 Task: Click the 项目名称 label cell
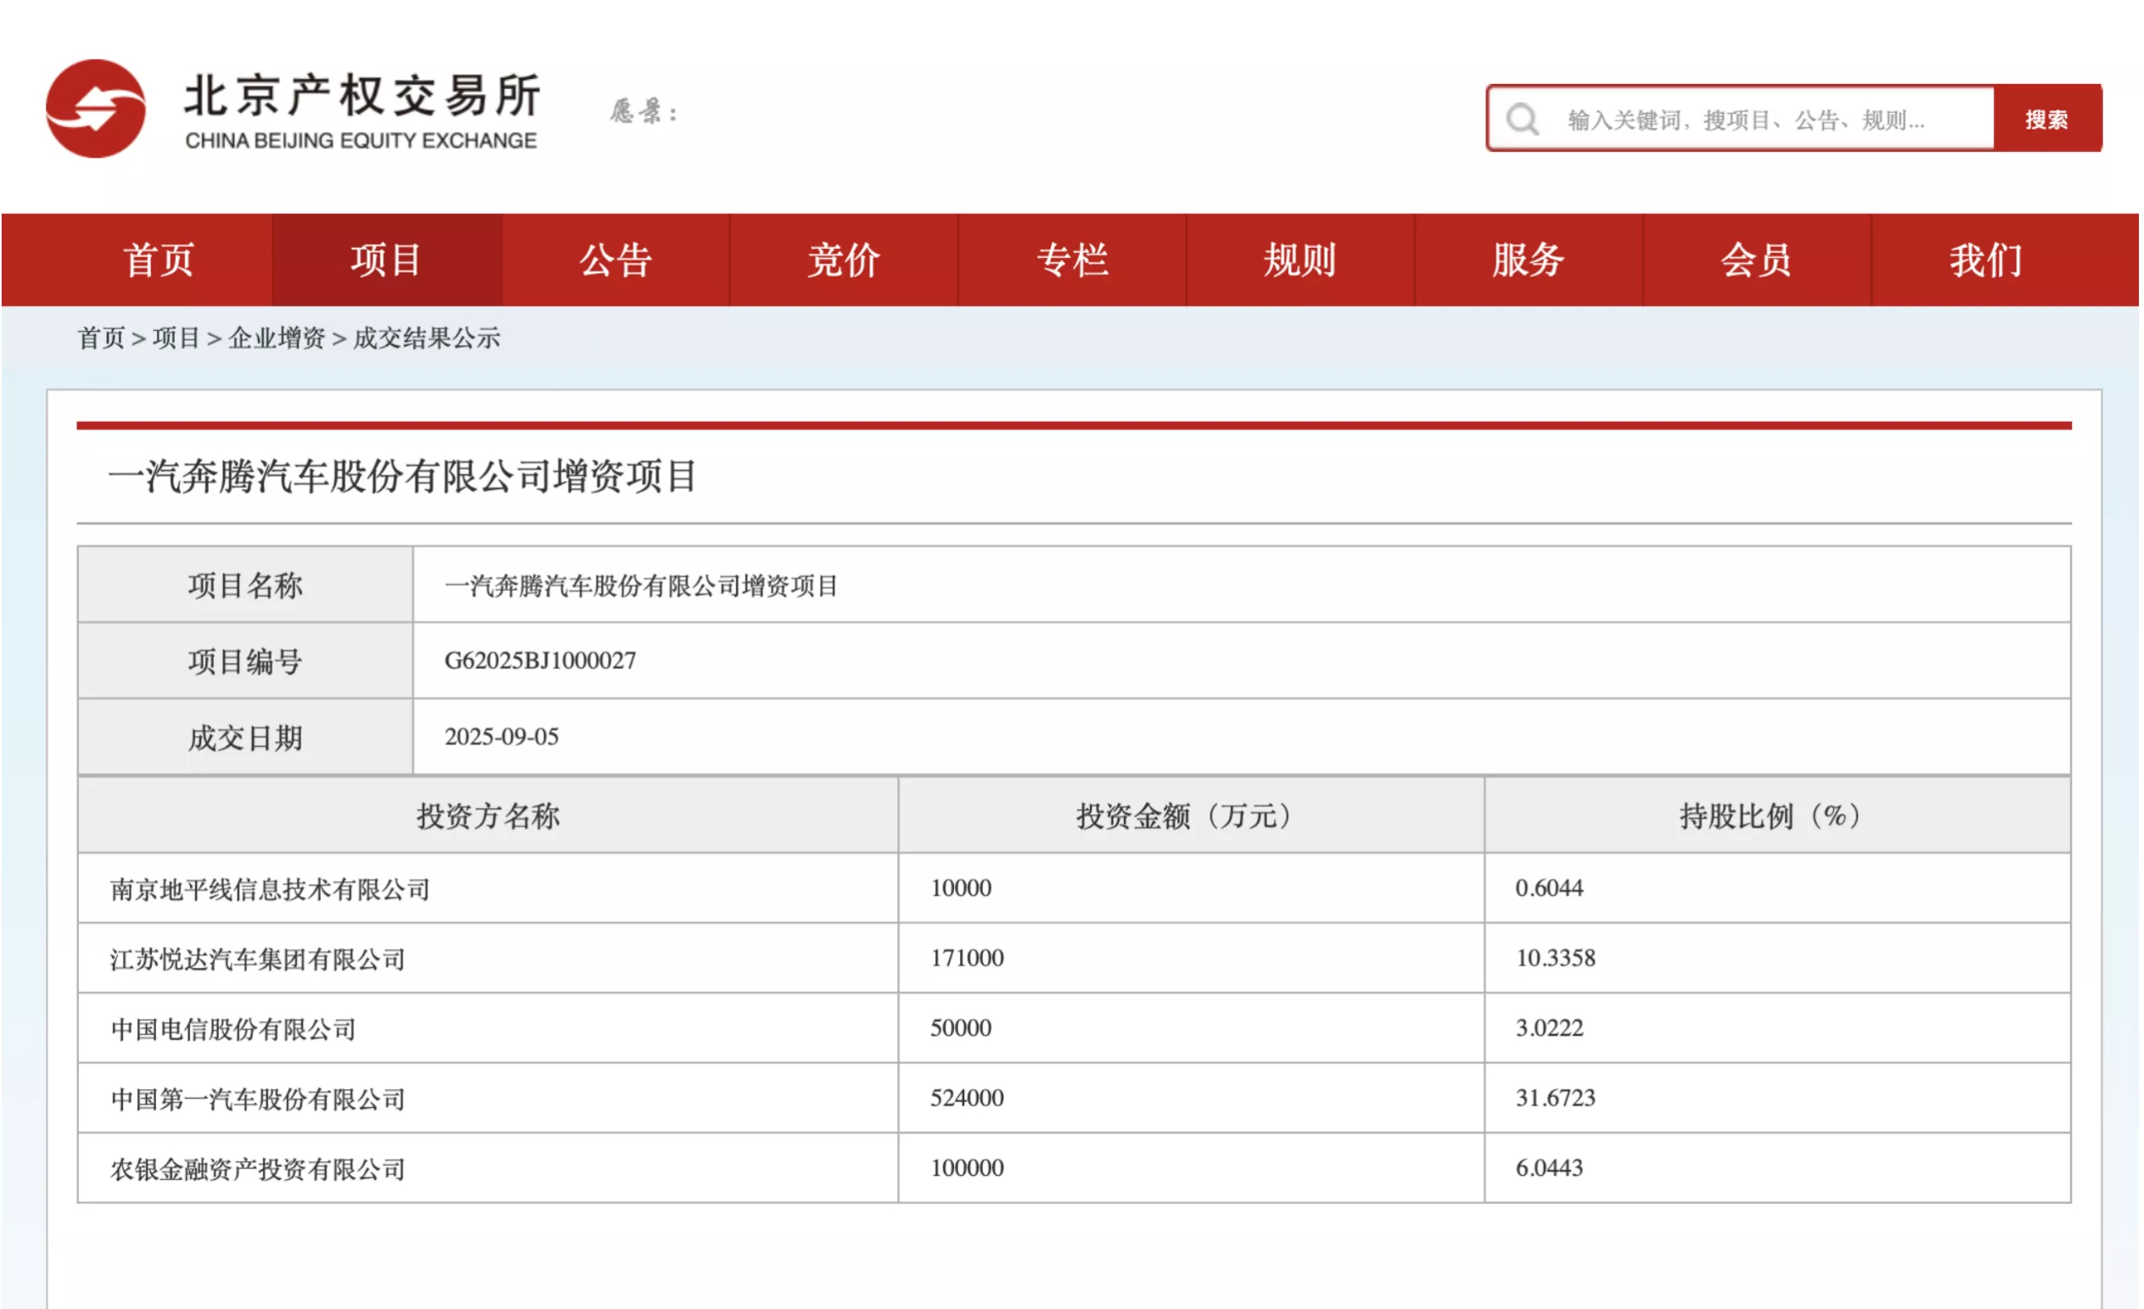245,585
